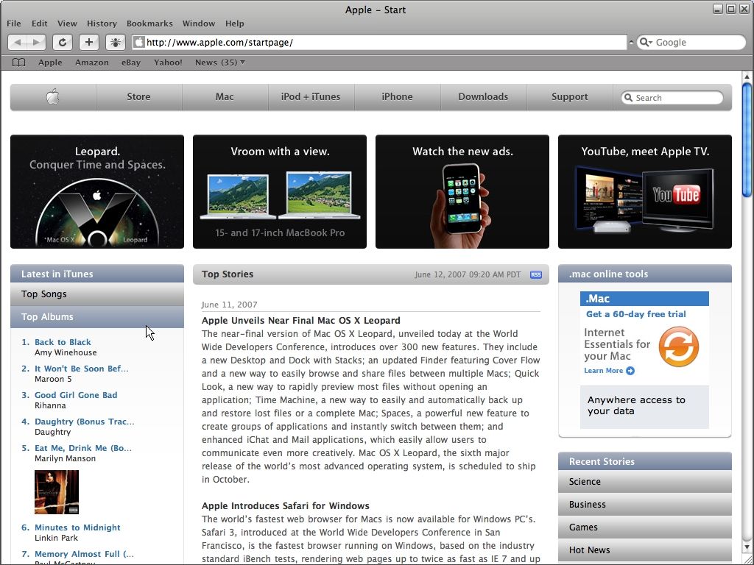Go to the iPod + iTunes tab

311,96
